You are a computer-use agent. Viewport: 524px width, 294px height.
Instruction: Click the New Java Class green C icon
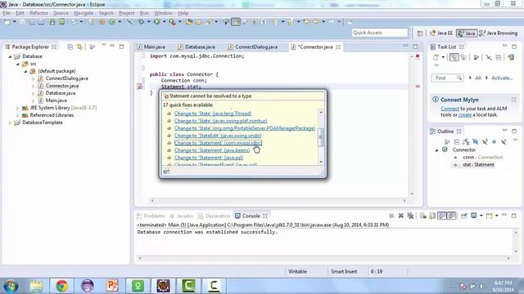tap(111, 22)
